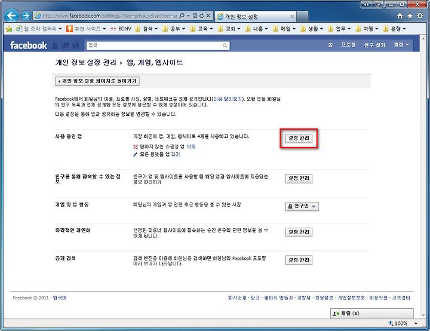Open the 계정 account dropdown menu
The image size is (430, 331).
click(401, 45)
